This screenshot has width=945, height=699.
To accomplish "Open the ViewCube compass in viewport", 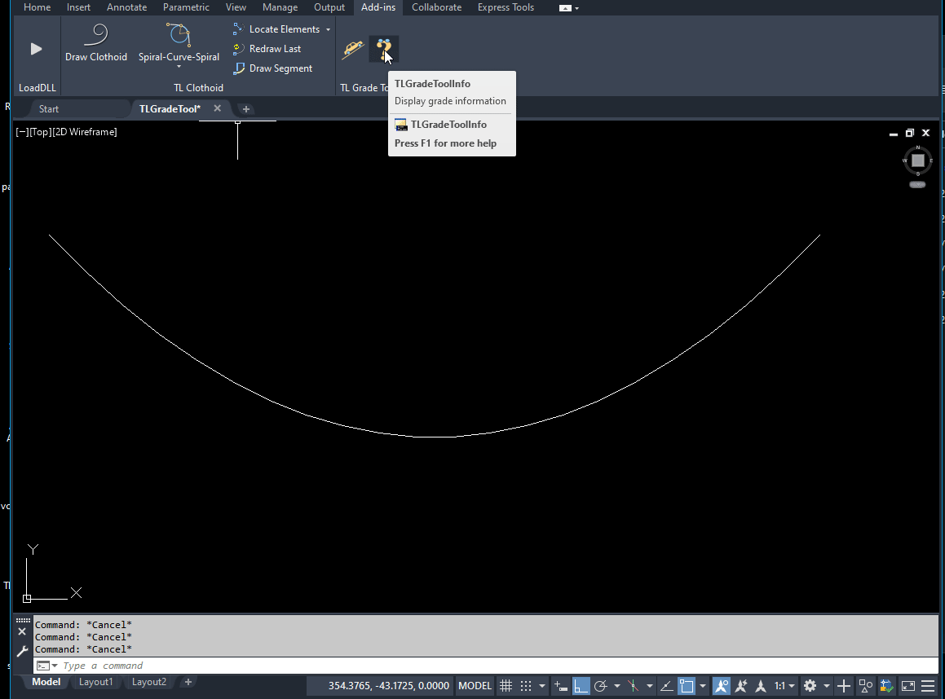I will coord(917,160).
